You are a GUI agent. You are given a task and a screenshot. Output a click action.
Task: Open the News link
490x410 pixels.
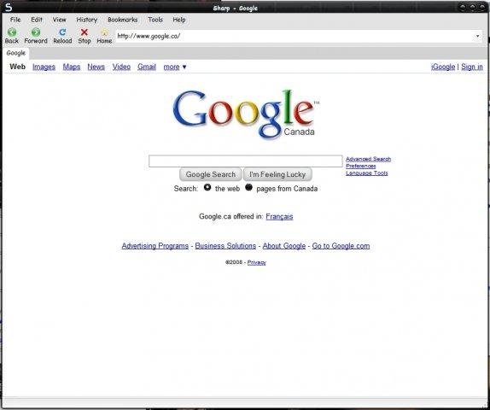(x=96, y=67)
